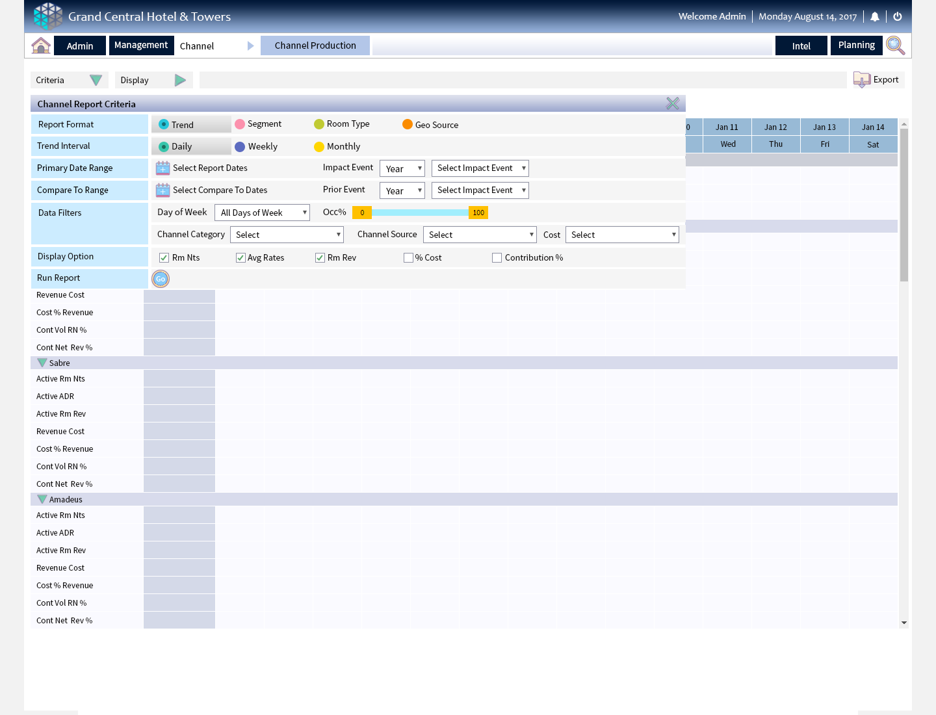Screen dimensions: 936x715
Task: Switch to the Planning tab
Action: (x=856, y=45)
